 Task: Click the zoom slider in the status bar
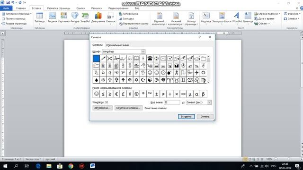point(289,159)
